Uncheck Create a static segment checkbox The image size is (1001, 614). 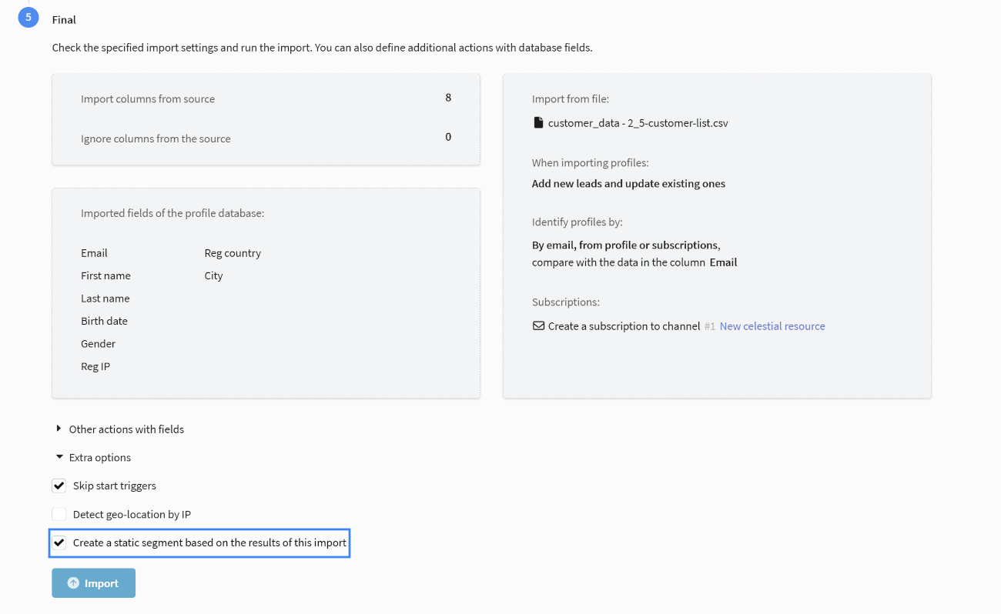59,542
